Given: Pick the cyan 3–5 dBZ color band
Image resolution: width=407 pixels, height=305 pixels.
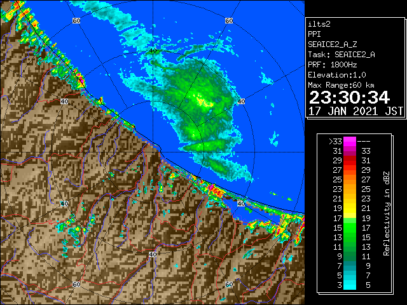Looking at the screenshot, I should (350, 285).
